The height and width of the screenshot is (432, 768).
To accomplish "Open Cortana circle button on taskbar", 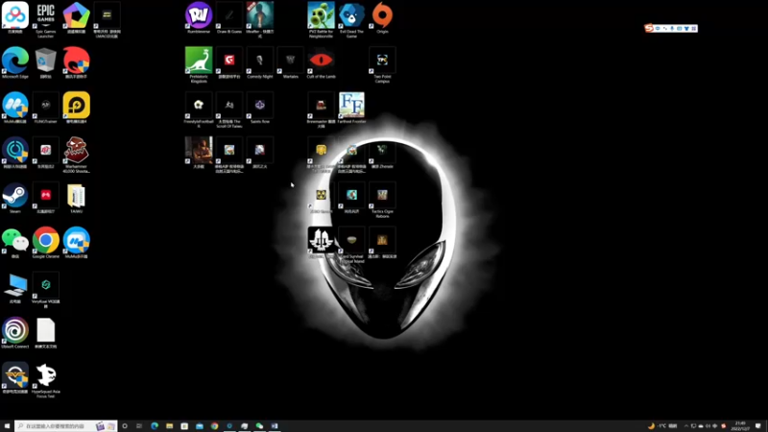I will point(125,426).
